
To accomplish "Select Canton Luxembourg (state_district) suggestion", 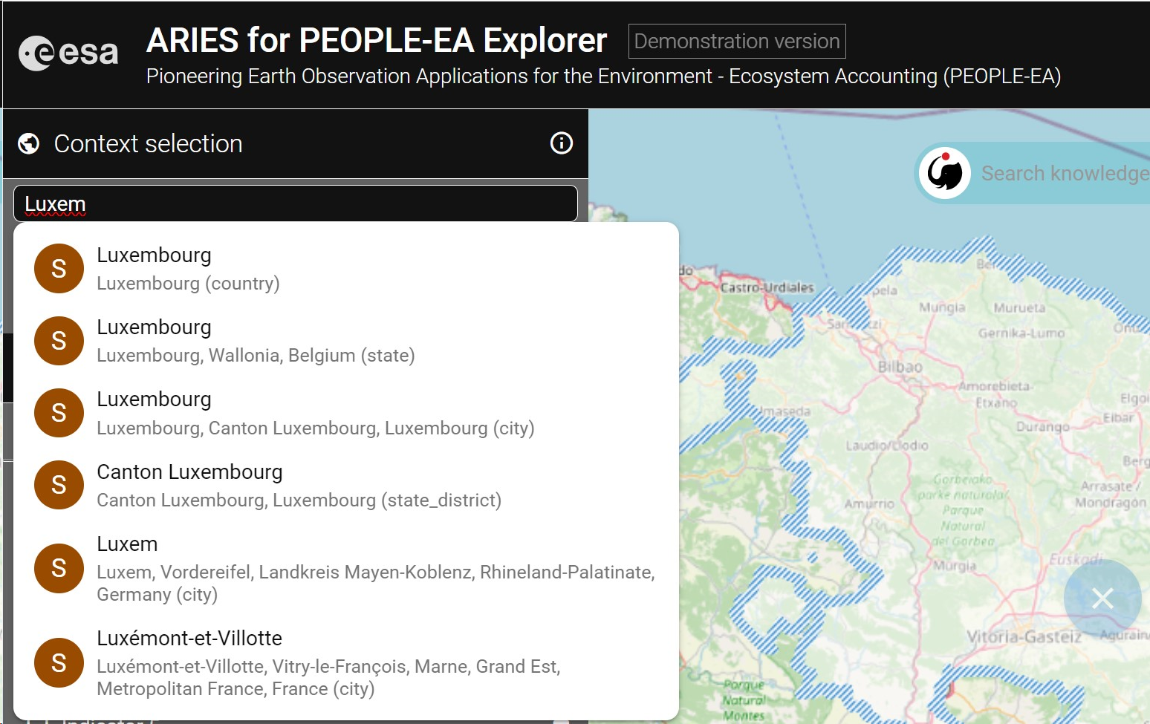I will pos(346,485).
